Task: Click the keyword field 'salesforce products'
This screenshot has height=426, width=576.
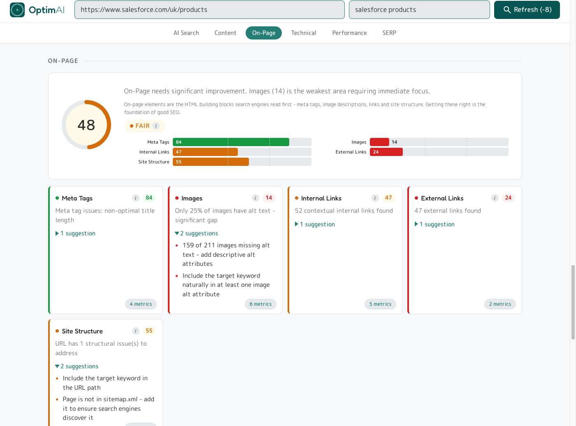Action: tap(419, 10)
